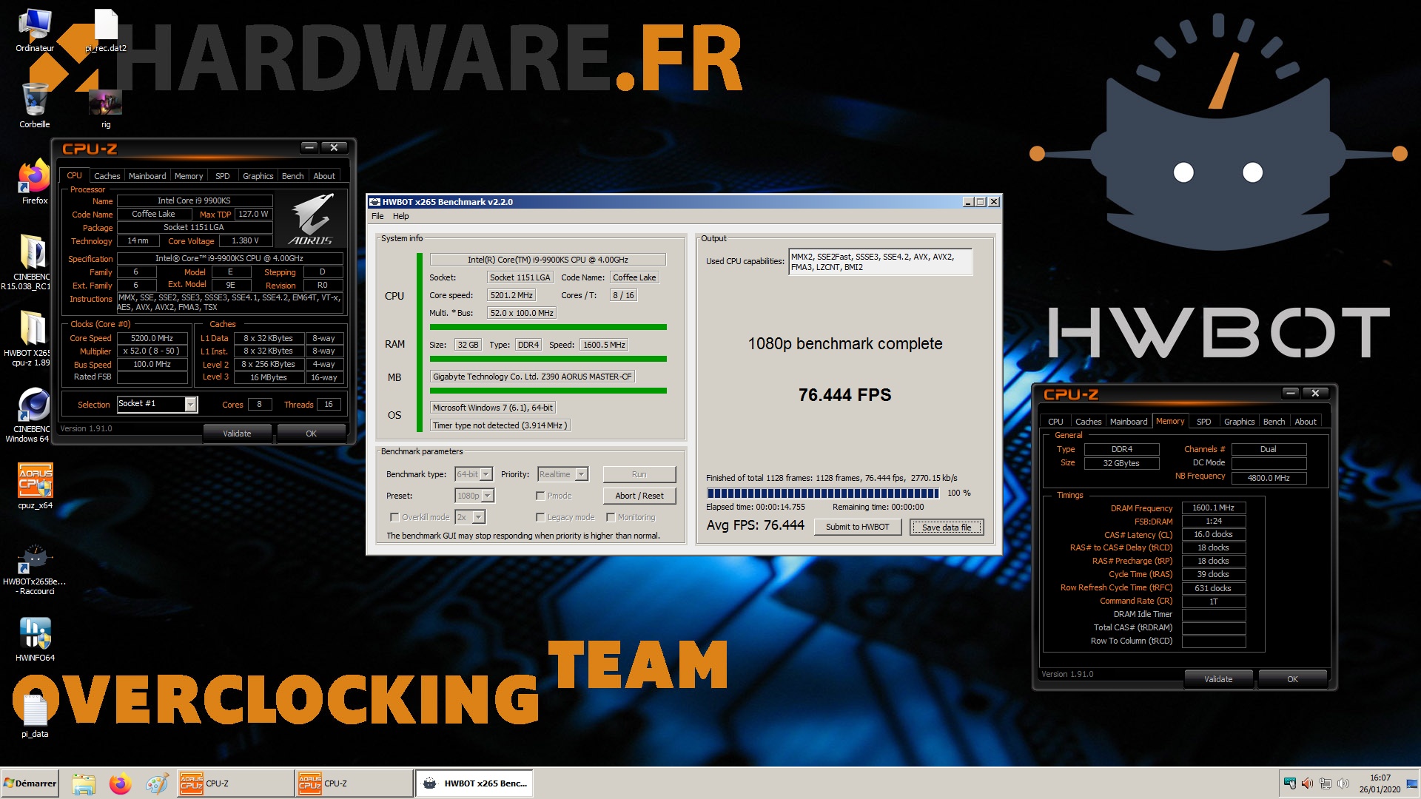Minimize the right CPU-Z Memory window
Viewport: 1421px width, 799px height.
coord(1291,393)
